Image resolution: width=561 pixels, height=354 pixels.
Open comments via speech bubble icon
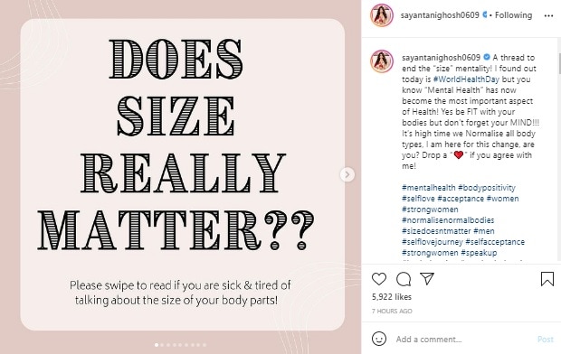tap(404, 279)
